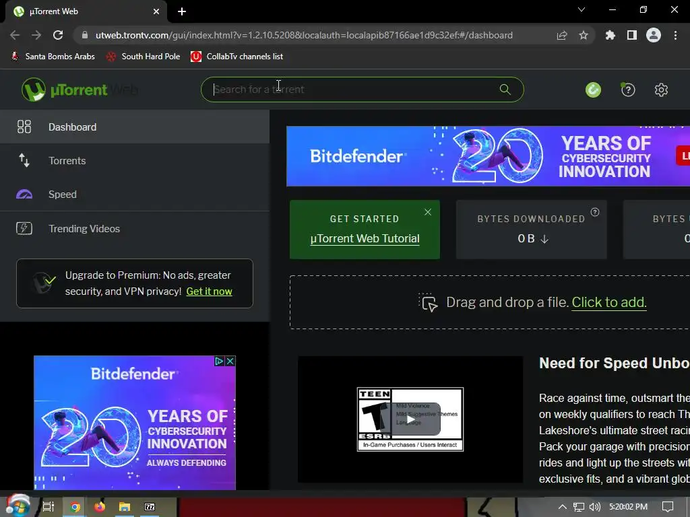Open a new browser tab

coord(182,11)
